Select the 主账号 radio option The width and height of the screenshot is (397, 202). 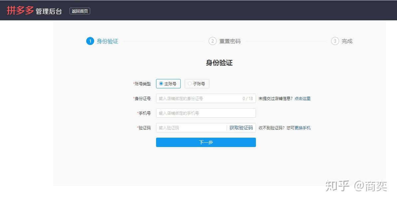point(168,84)
